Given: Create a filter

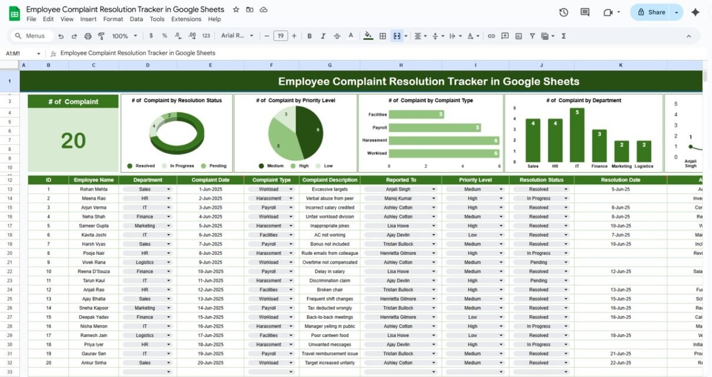Looking at the screenshot, I should 532,36.
